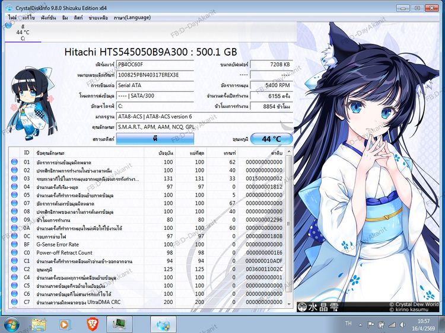Image resolution: width=445 pixels, height=333 pixels.
Task: Open the ฟังก์ชัน (Function) menu
Action: [48, 18]
